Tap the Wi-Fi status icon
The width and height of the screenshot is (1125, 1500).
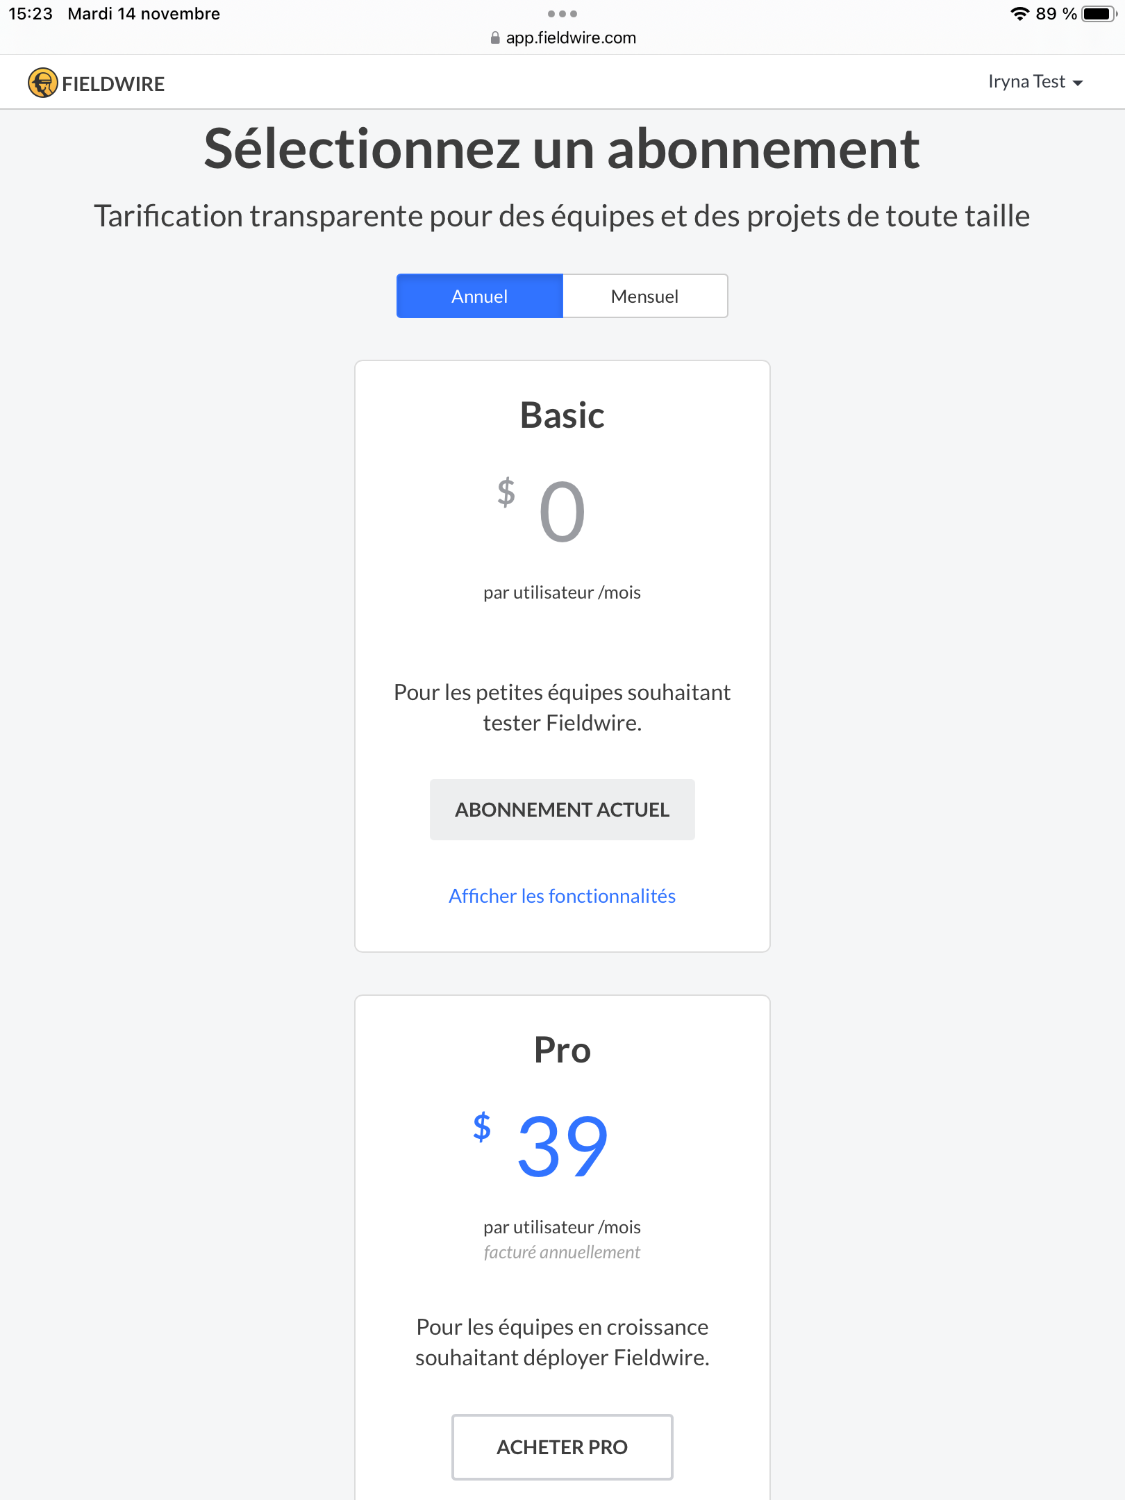[1019, 14]
